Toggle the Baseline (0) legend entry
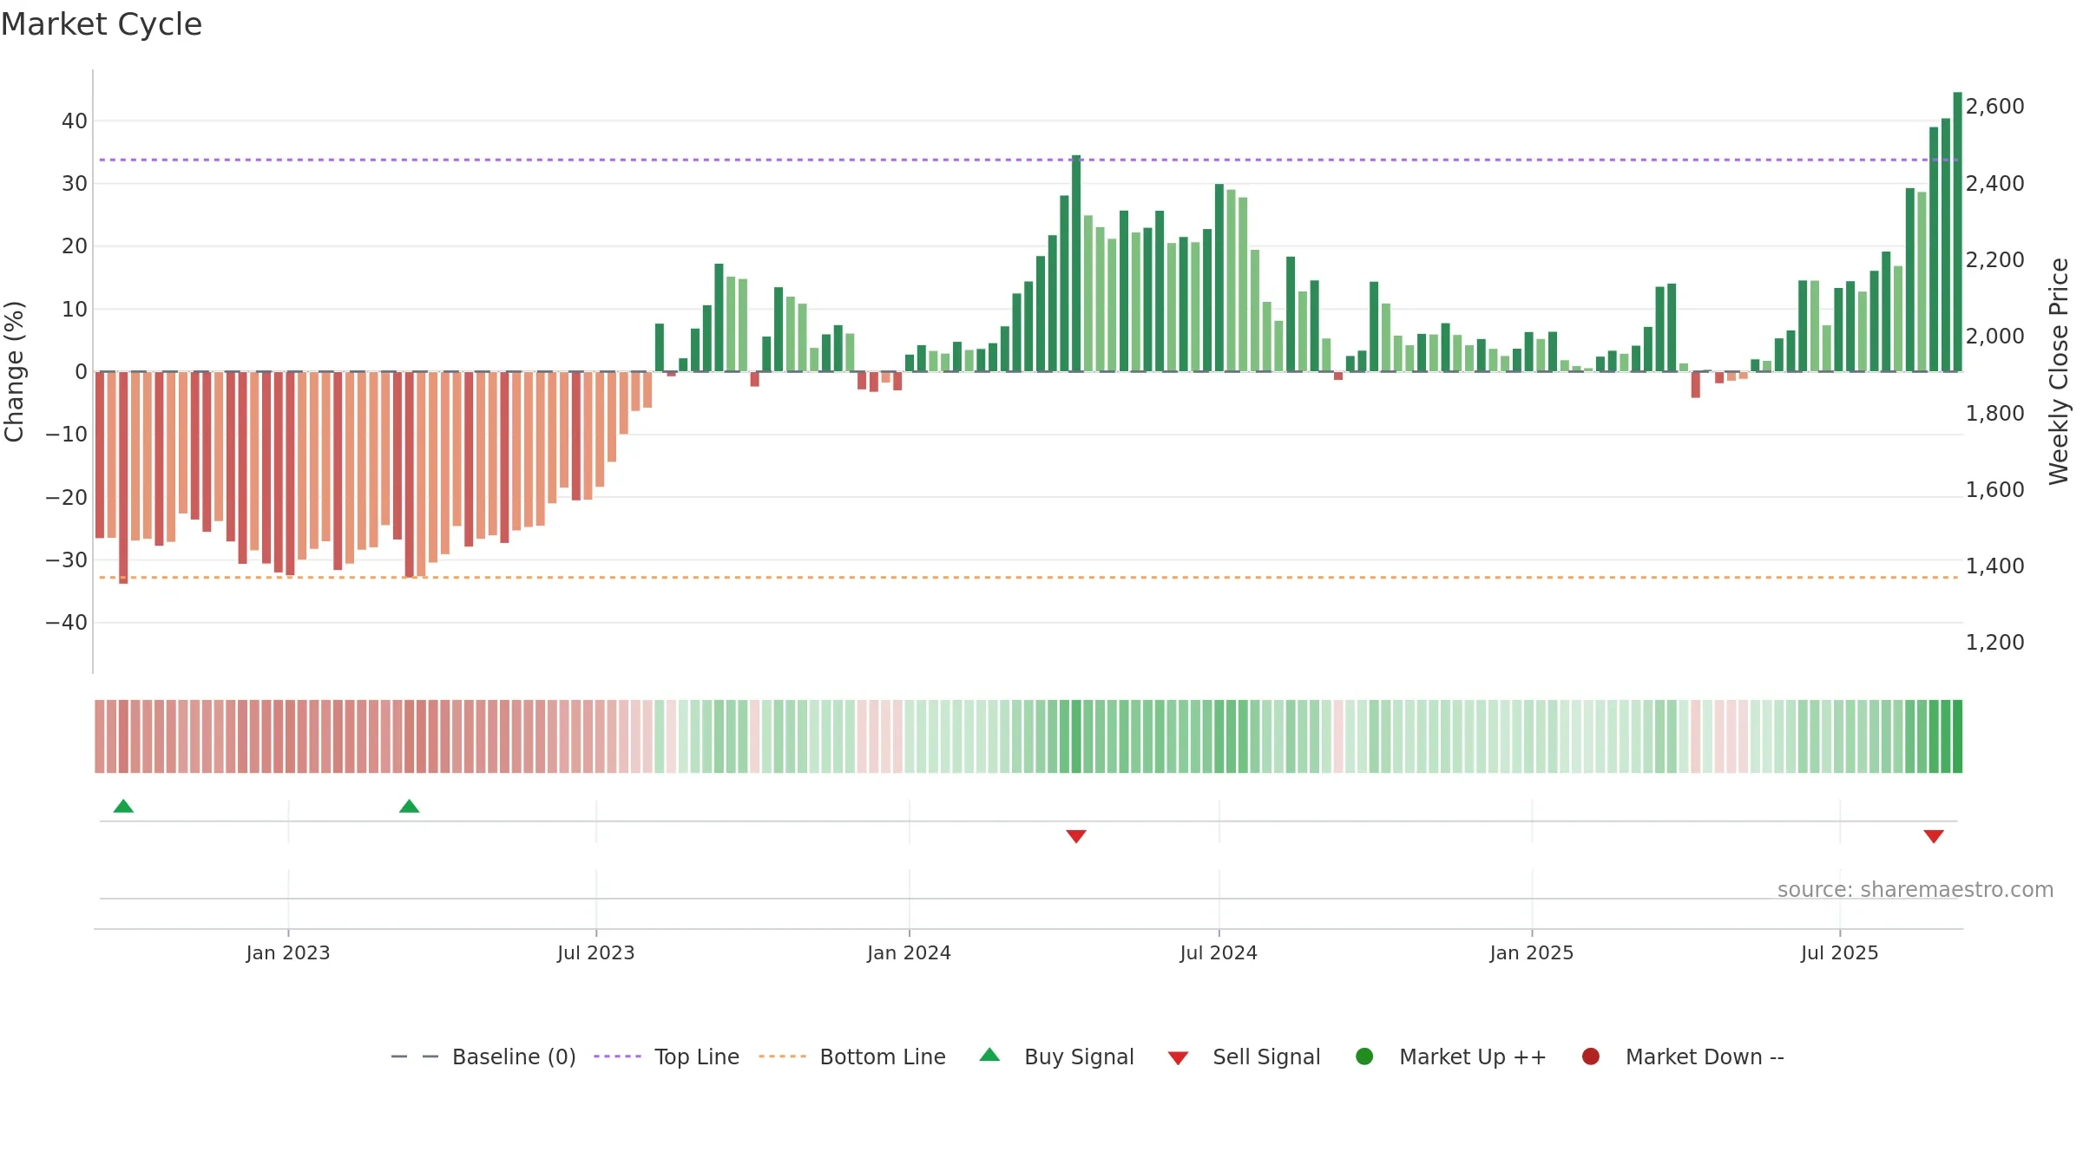This screenshot has width=2083, height=1171. coord(483,1057)
